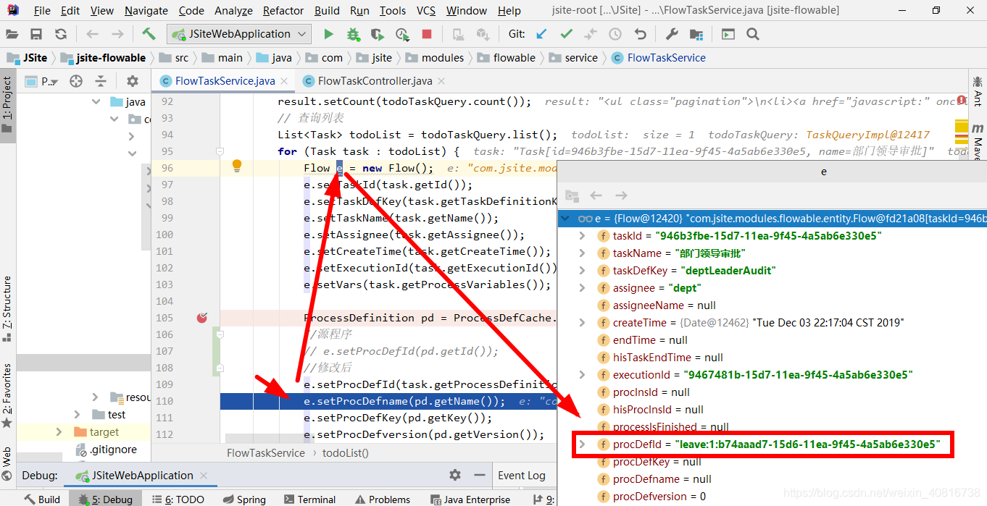Open debug panel gear options
Viewport: 987px width, 506px height.
pos(455,476)
